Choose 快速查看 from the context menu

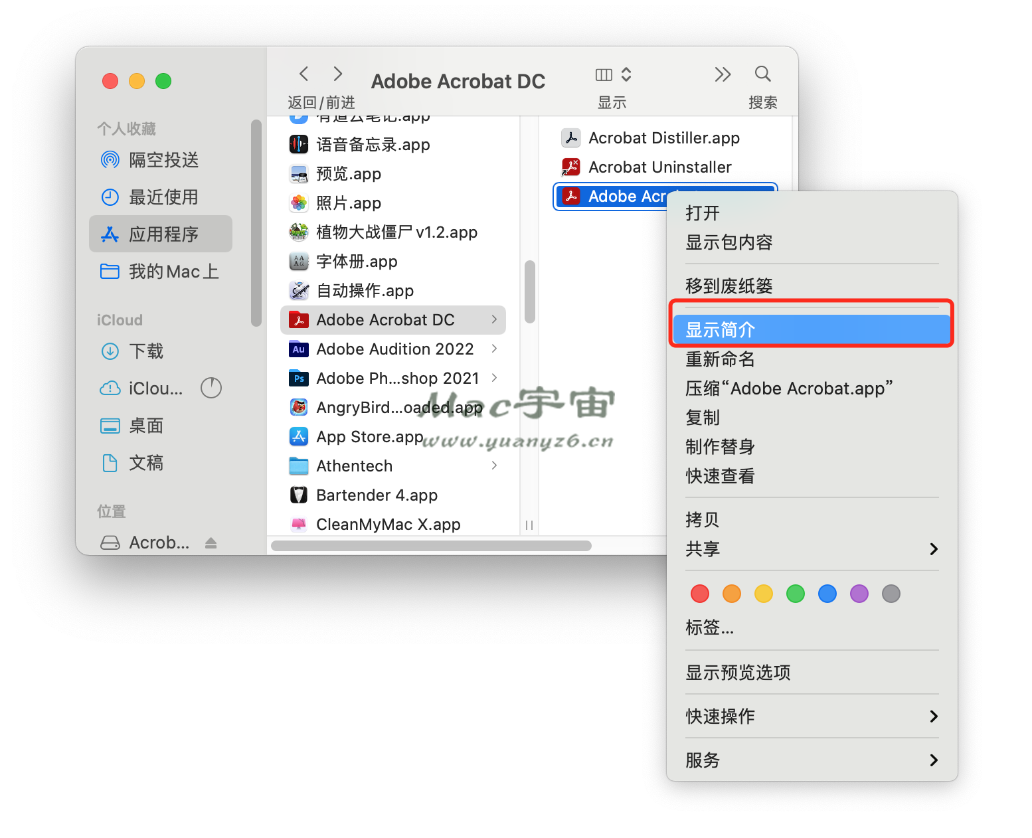[812, 476]
